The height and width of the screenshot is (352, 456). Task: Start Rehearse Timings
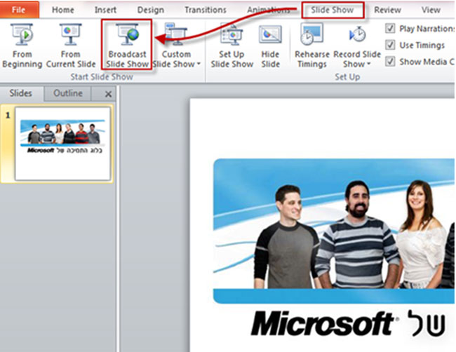[x=311, y=35]
